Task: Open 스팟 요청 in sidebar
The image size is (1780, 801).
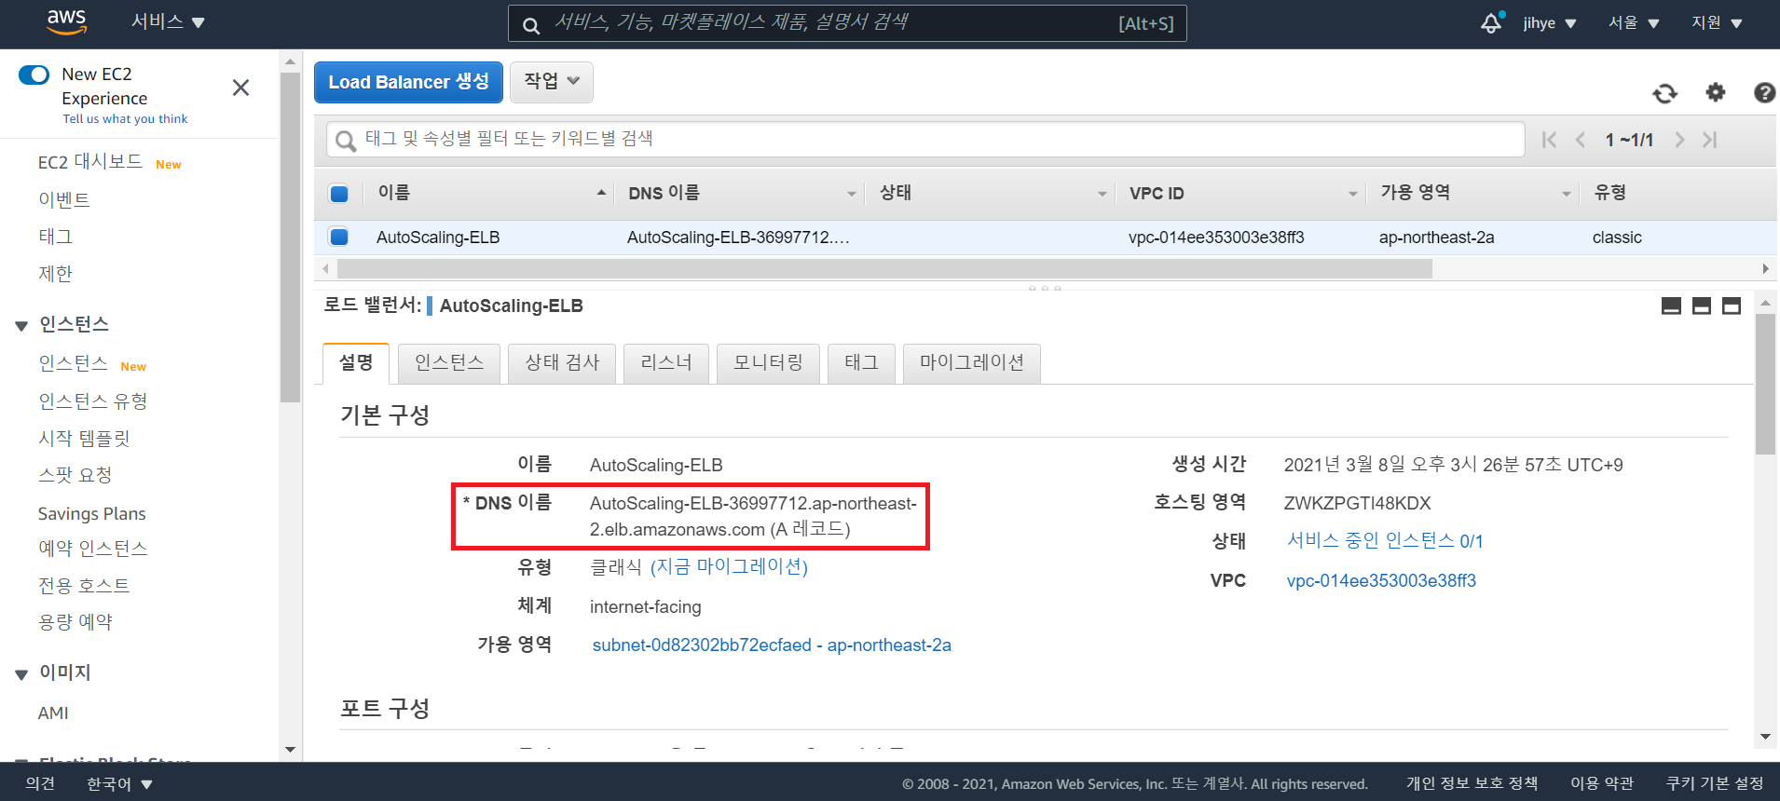Action: (x=75, y=475)
